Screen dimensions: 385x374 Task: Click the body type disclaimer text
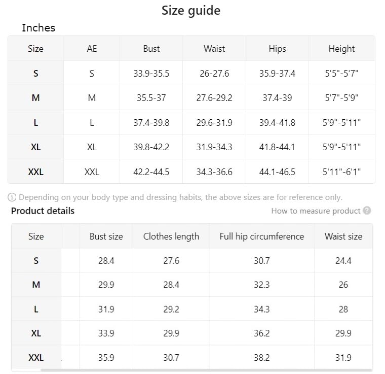pyautogui.click(x=180, y=197)
